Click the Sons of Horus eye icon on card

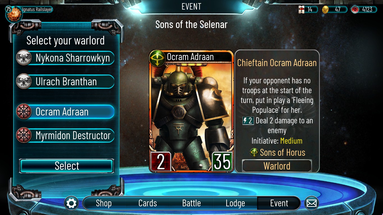[x=157, y=58]
